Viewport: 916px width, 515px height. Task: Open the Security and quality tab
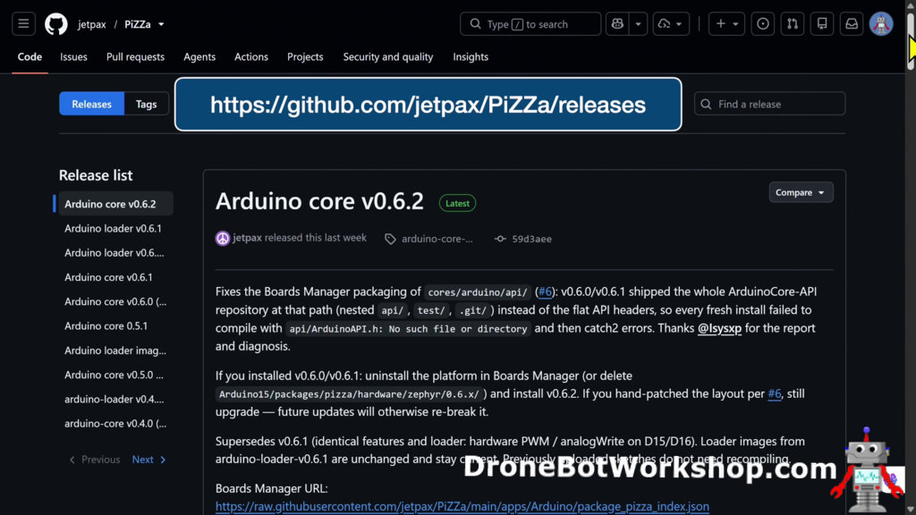tap(388, 56)
